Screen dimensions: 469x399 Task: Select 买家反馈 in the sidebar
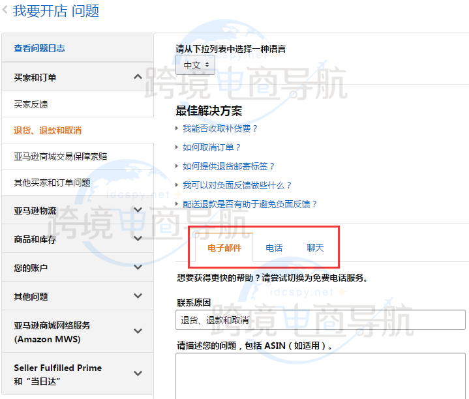pyautogui.click(x=31, y=104)
